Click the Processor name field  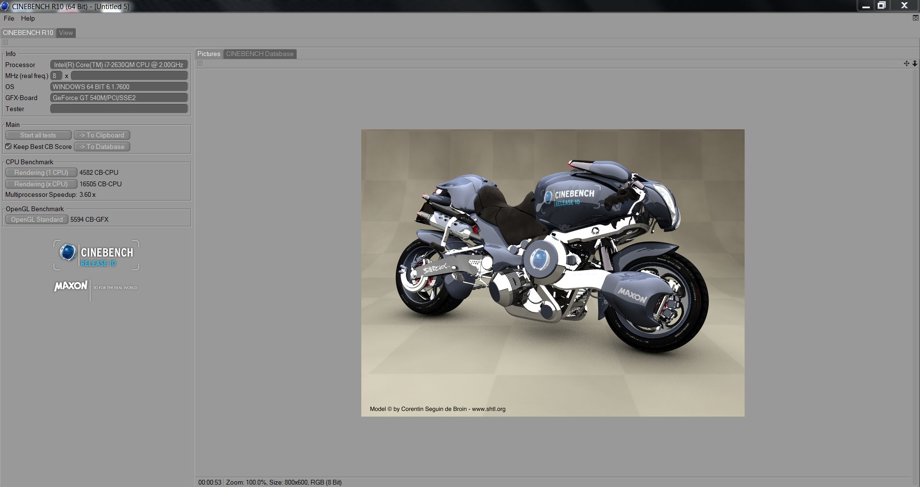(119, 65)
